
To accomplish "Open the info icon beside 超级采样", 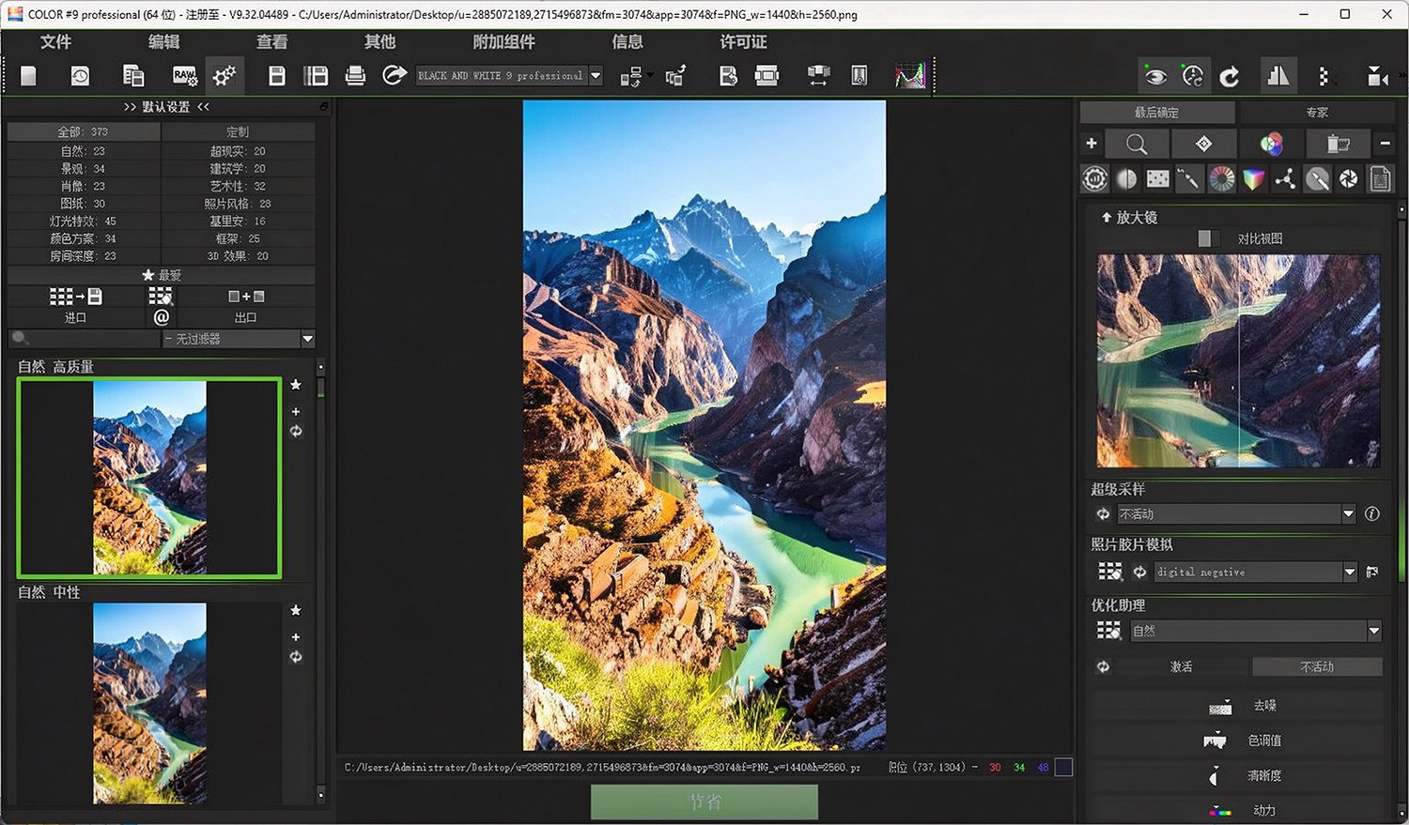I will click(x=1372, y=513).
